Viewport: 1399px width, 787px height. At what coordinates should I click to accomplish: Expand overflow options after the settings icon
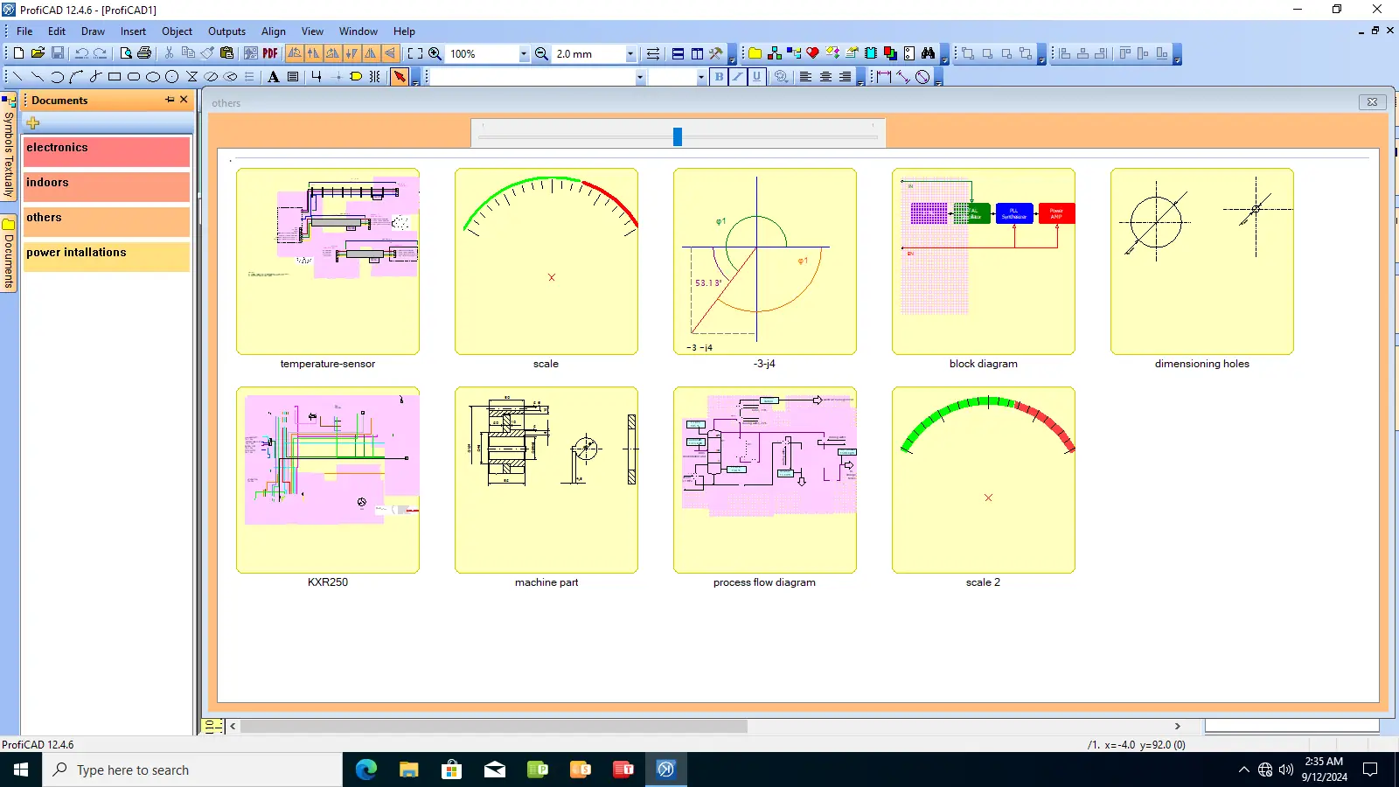[733, 56]
